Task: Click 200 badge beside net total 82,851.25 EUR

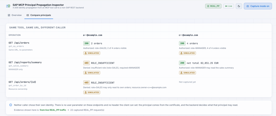Action: click(182, 63)
